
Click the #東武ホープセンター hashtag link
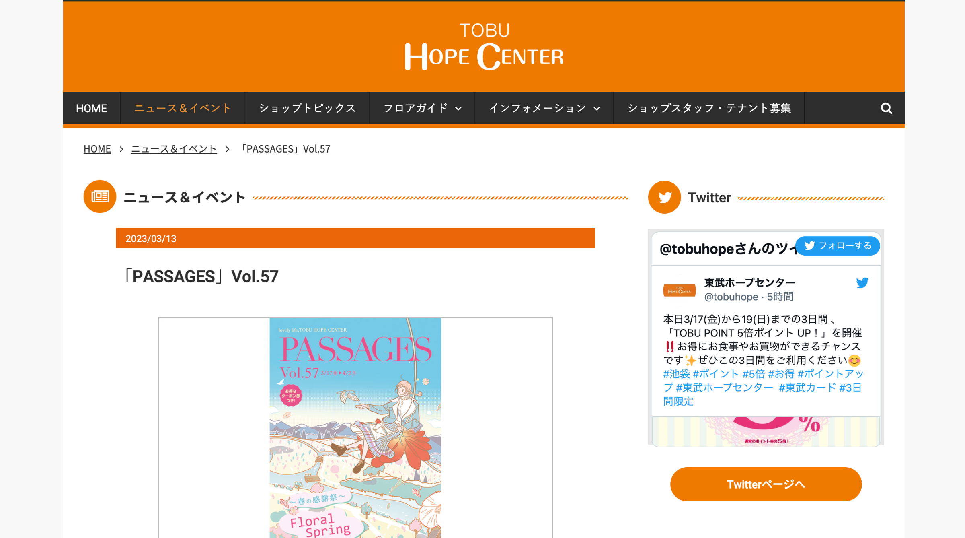click(x=725, y=388)
